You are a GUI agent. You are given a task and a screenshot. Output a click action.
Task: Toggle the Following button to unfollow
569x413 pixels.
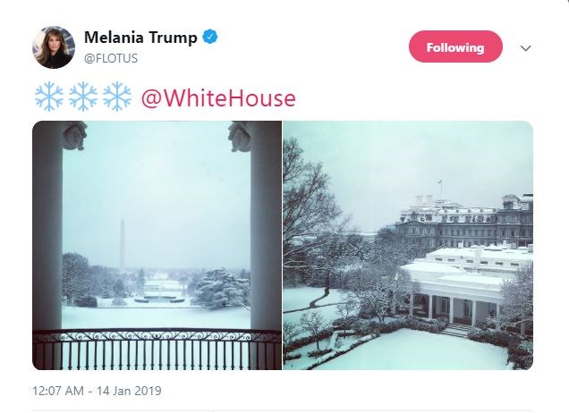[454, 47]
